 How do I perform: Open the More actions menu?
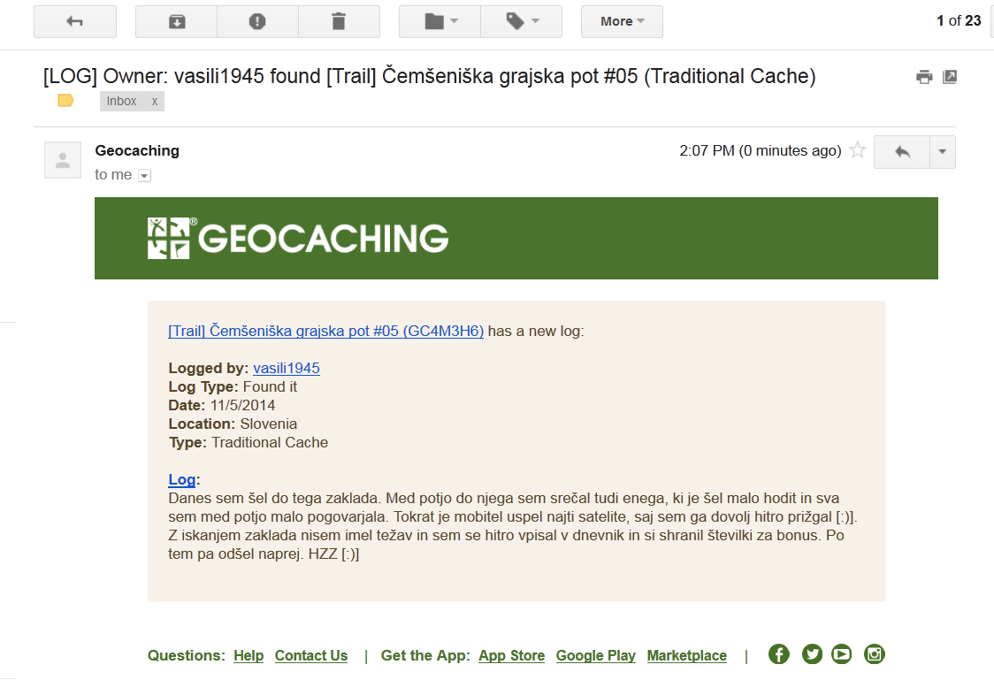click(622, 21)
